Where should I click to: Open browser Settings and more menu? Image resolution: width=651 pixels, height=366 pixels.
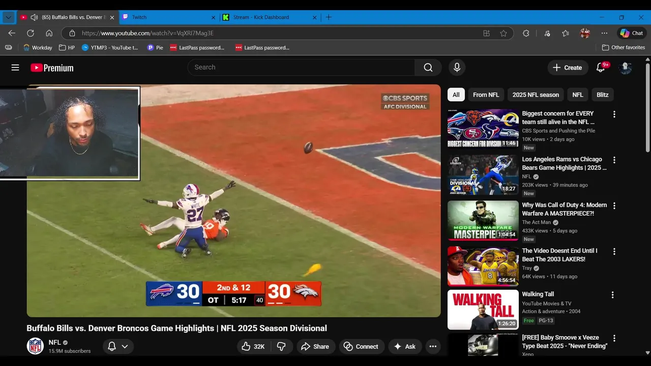tap(604, 33)
